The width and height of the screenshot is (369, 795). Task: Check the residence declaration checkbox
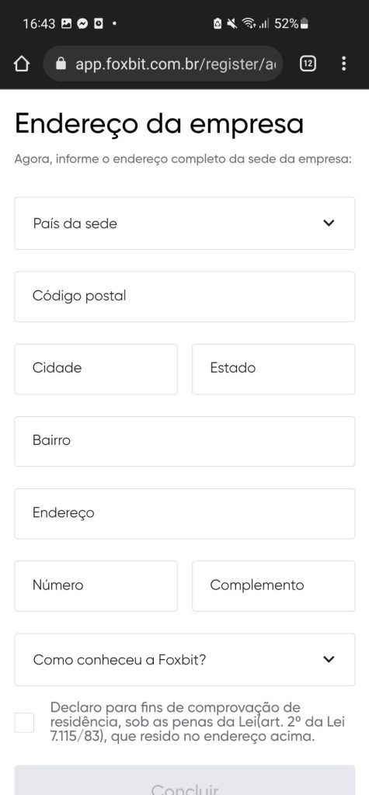24,723
